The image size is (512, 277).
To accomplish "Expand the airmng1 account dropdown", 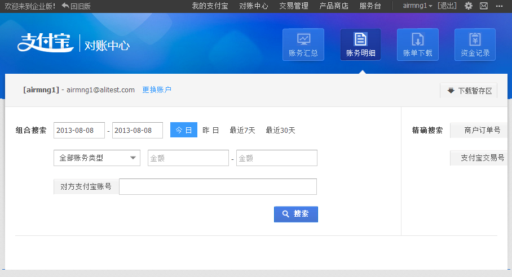I will (417, 6).
